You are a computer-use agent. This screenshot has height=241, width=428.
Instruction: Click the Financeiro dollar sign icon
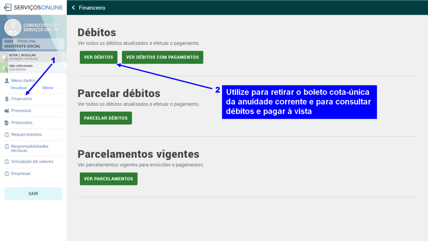(x=7, y=99)
